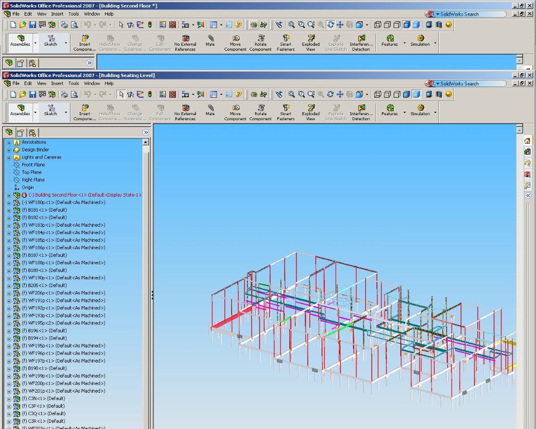Click Rotate View icon in Building Seating Level window
Viewport: 536px width, 429px height.
point(330,94)
